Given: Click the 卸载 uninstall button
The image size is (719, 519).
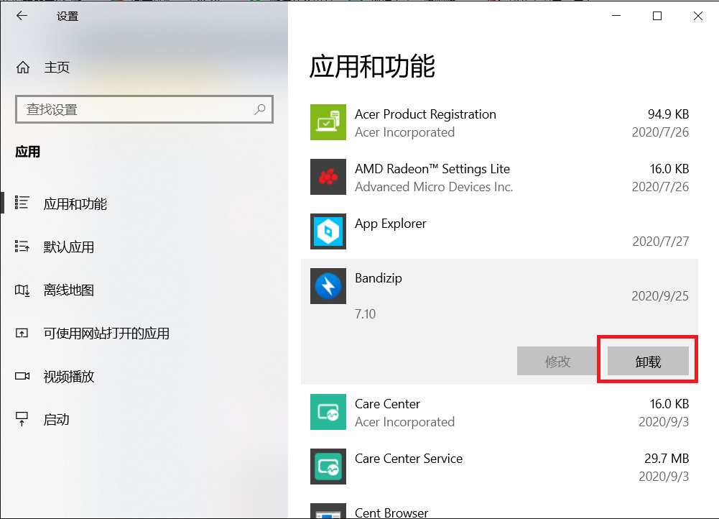Looking at the screenshot, I should click(648, 361).
